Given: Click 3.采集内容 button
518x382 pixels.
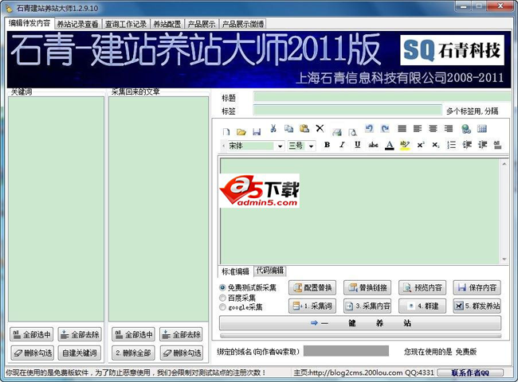Looking at the screenshot, I should pyautogui.click(x=367, y=306).
